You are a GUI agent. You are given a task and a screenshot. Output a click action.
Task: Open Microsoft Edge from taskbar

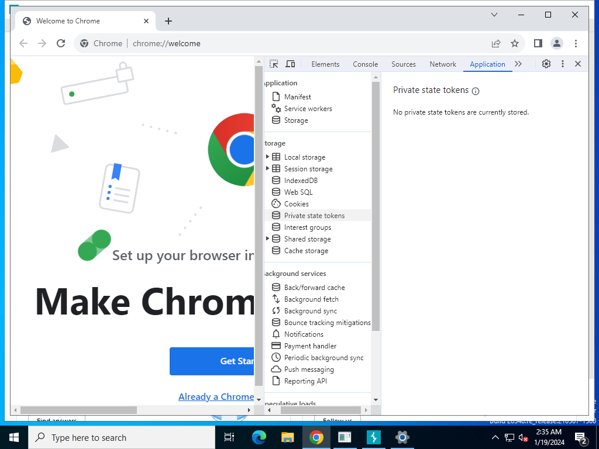click(x=259, y=437)
